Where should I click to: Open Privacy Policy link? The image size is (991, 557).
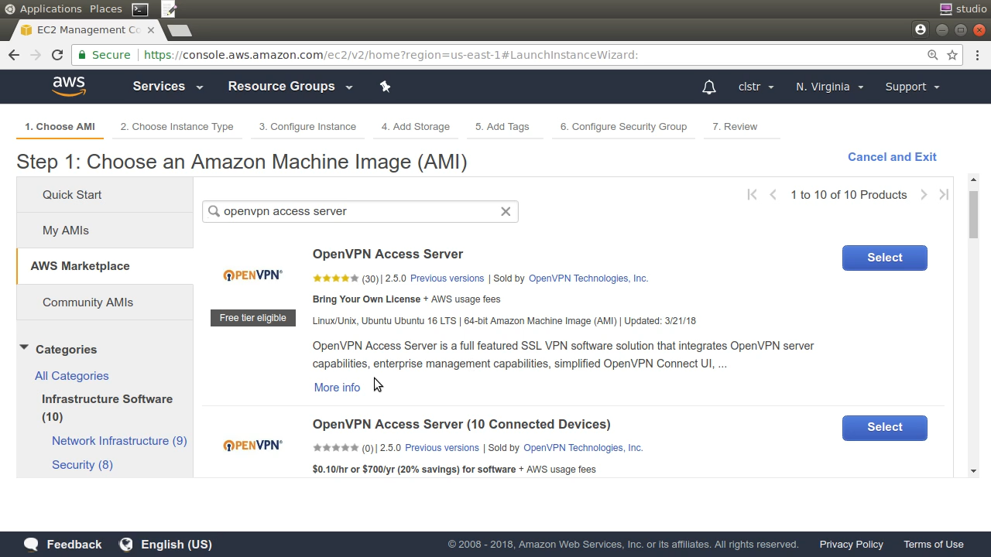pyautogui.click(x=851, y=545)
